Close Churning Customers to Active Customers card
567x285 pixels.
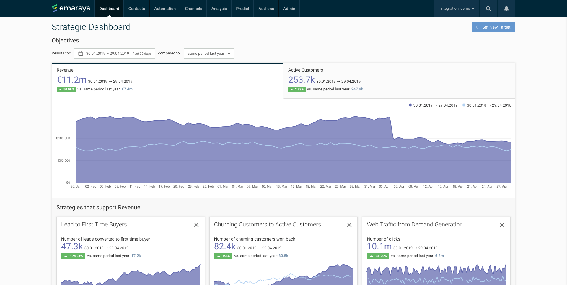[x=349, y=225]
